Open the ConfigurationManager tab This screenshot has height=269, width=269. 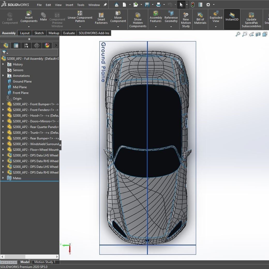pos(26,46)
